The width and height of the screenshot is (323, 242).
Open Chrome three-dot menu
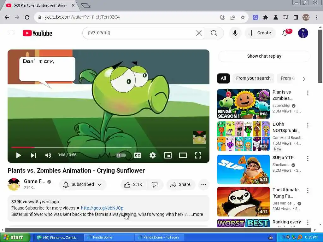(x=316, y=18)
